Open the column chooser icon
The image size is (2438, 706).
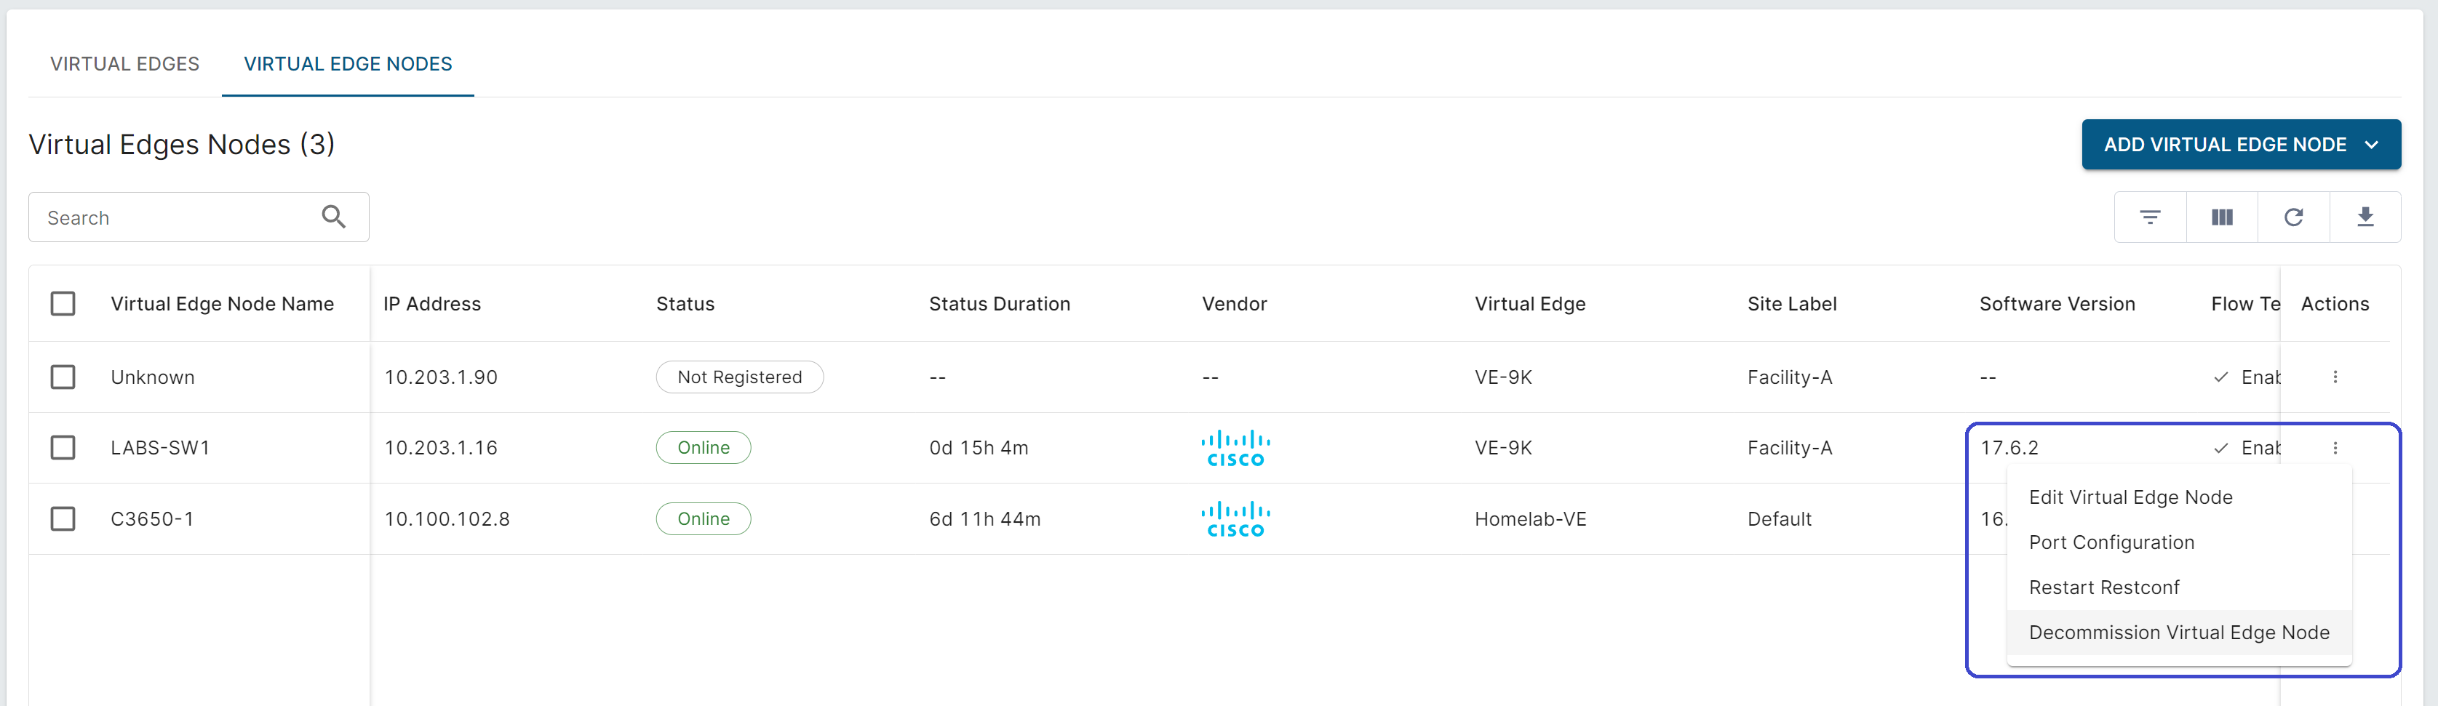[x=2221, y=217]
